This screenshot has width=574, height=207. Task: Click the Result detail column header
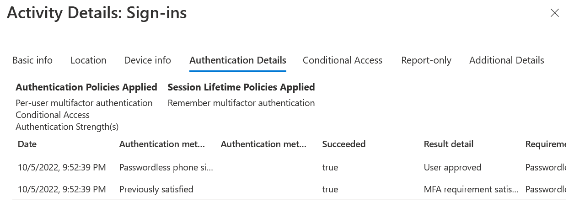click(x=448, y=144)
